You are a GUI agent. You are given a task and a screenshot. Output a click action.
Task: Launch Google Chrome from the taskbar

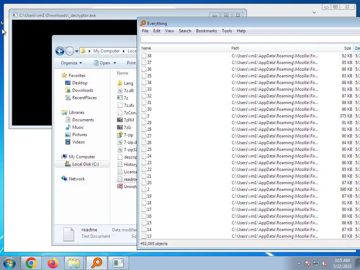click(x=31, y=263)
